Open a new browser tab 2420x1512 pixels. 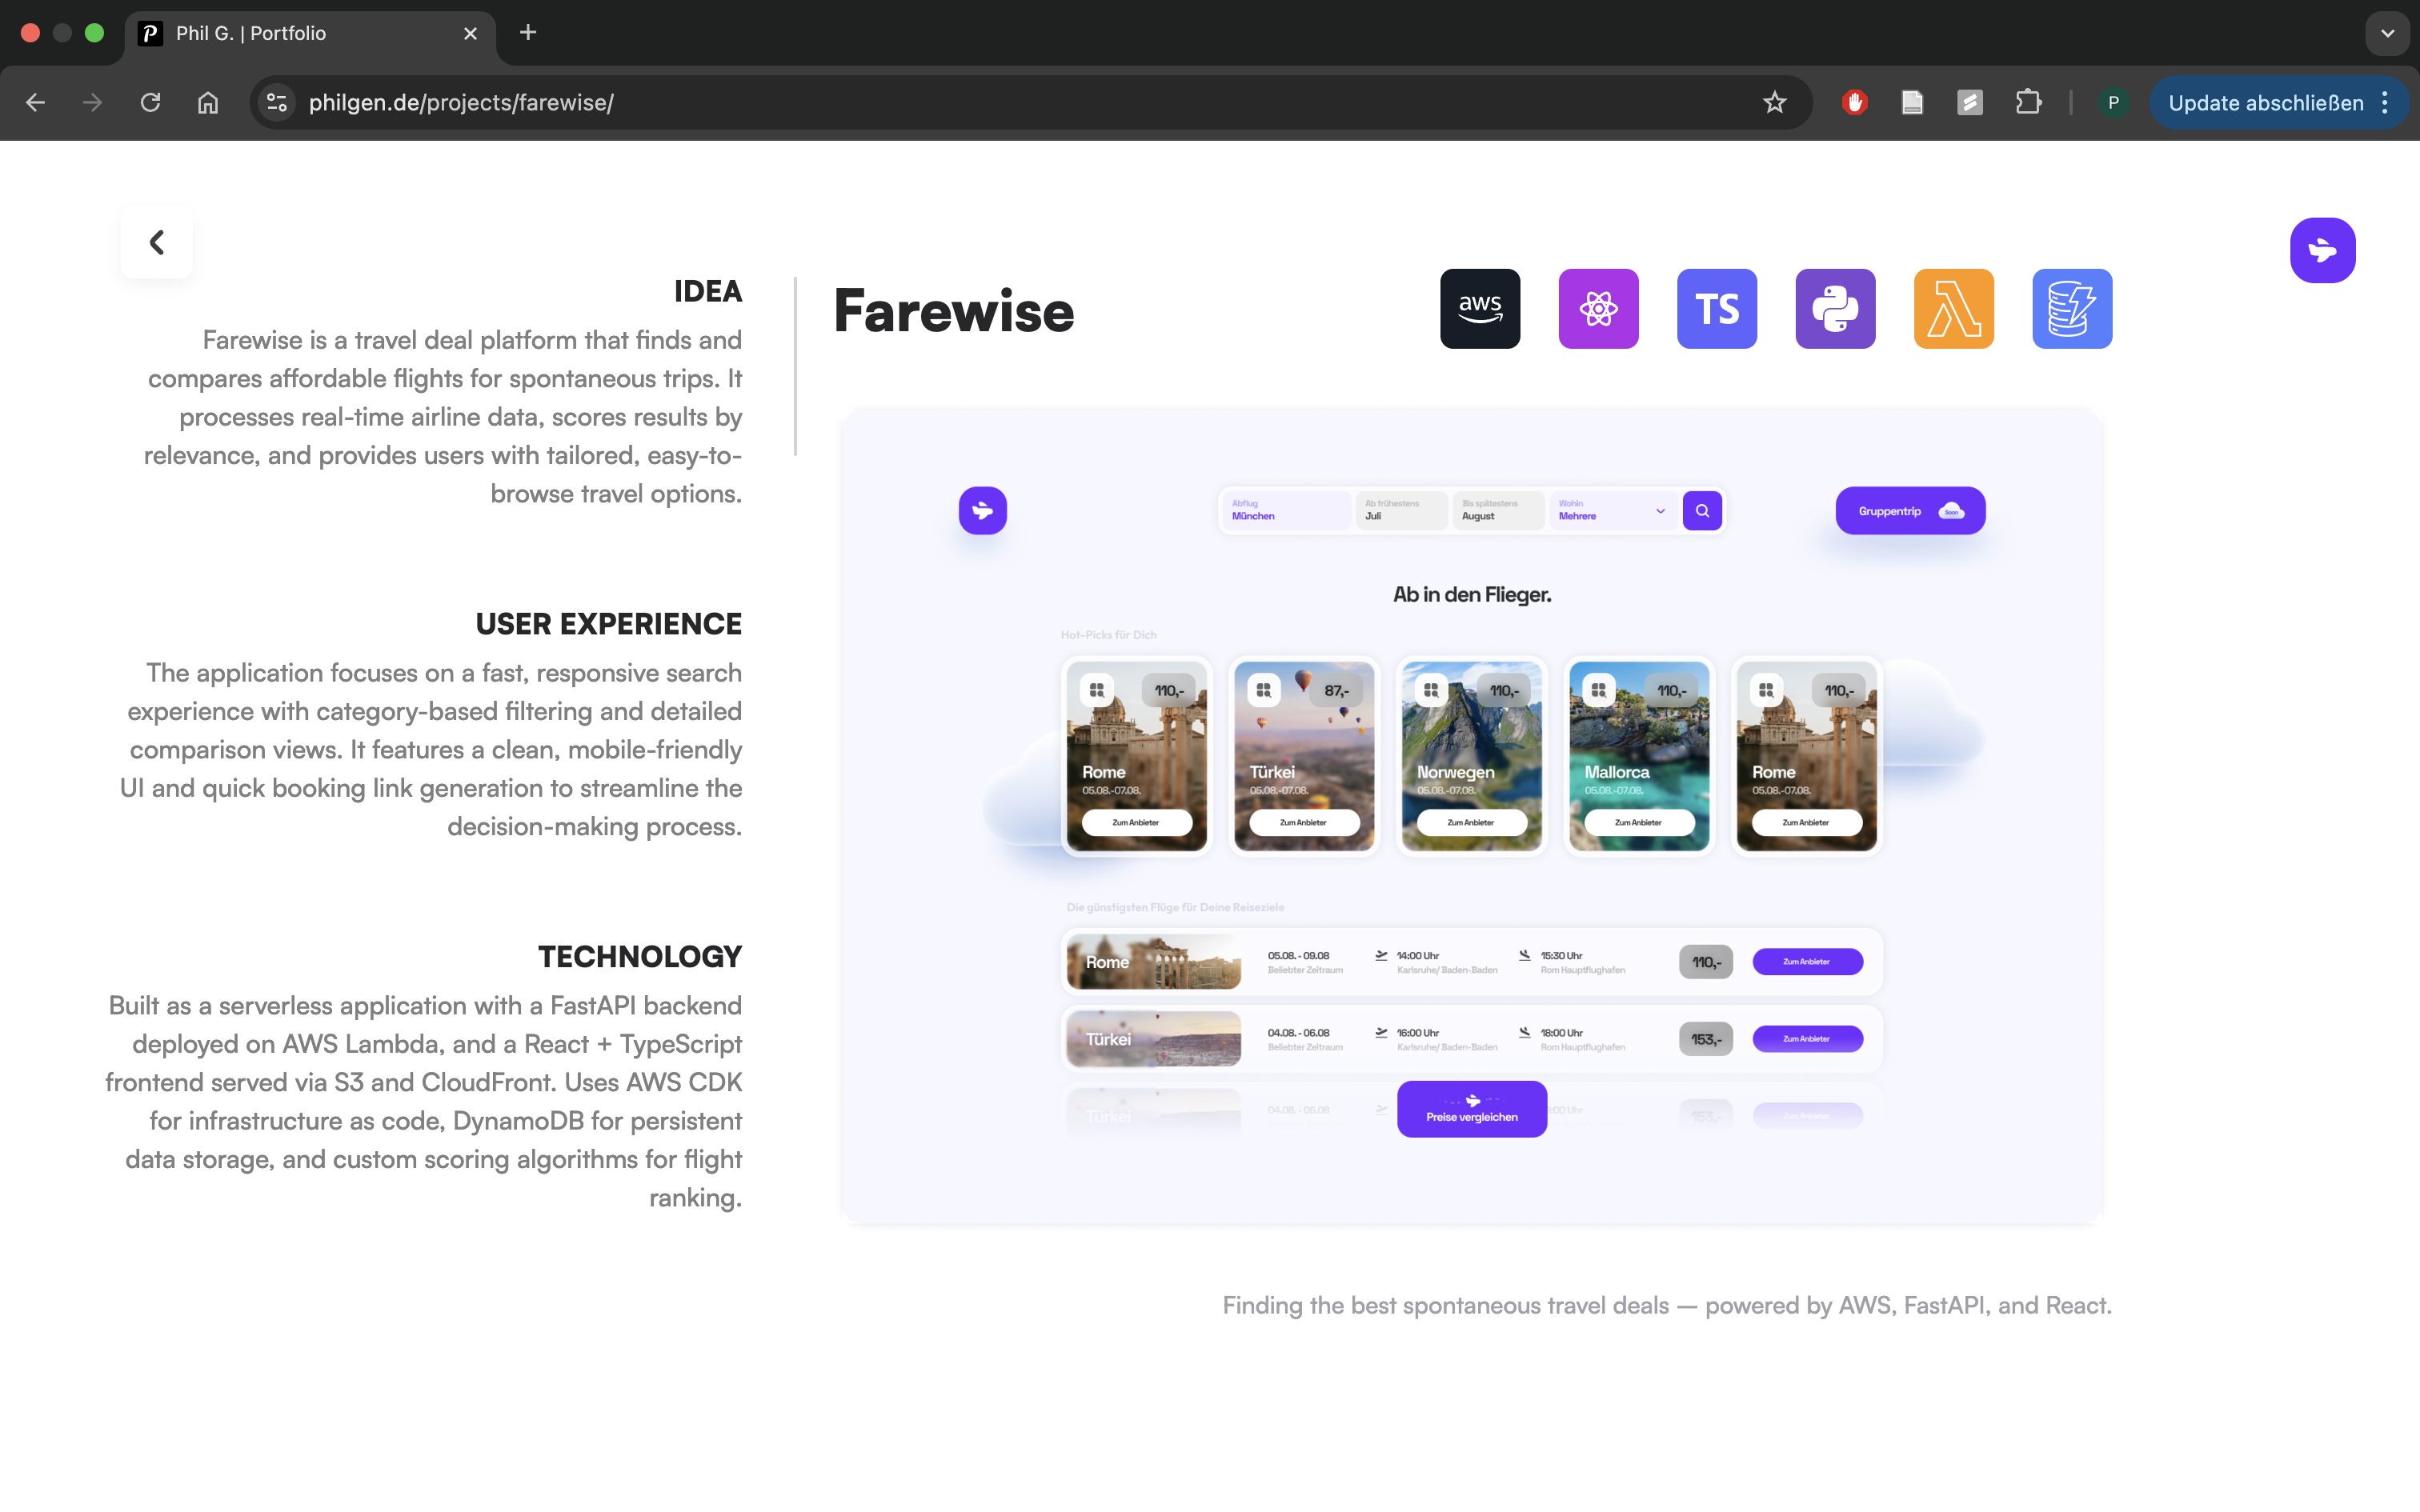tap(528, 33)
